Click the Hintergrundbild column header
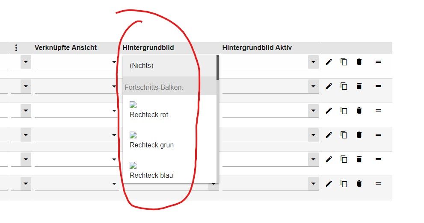 [148, 48]
